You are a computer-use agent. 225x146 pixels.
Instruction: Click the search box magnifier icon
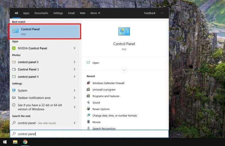(x=14, y=134)
